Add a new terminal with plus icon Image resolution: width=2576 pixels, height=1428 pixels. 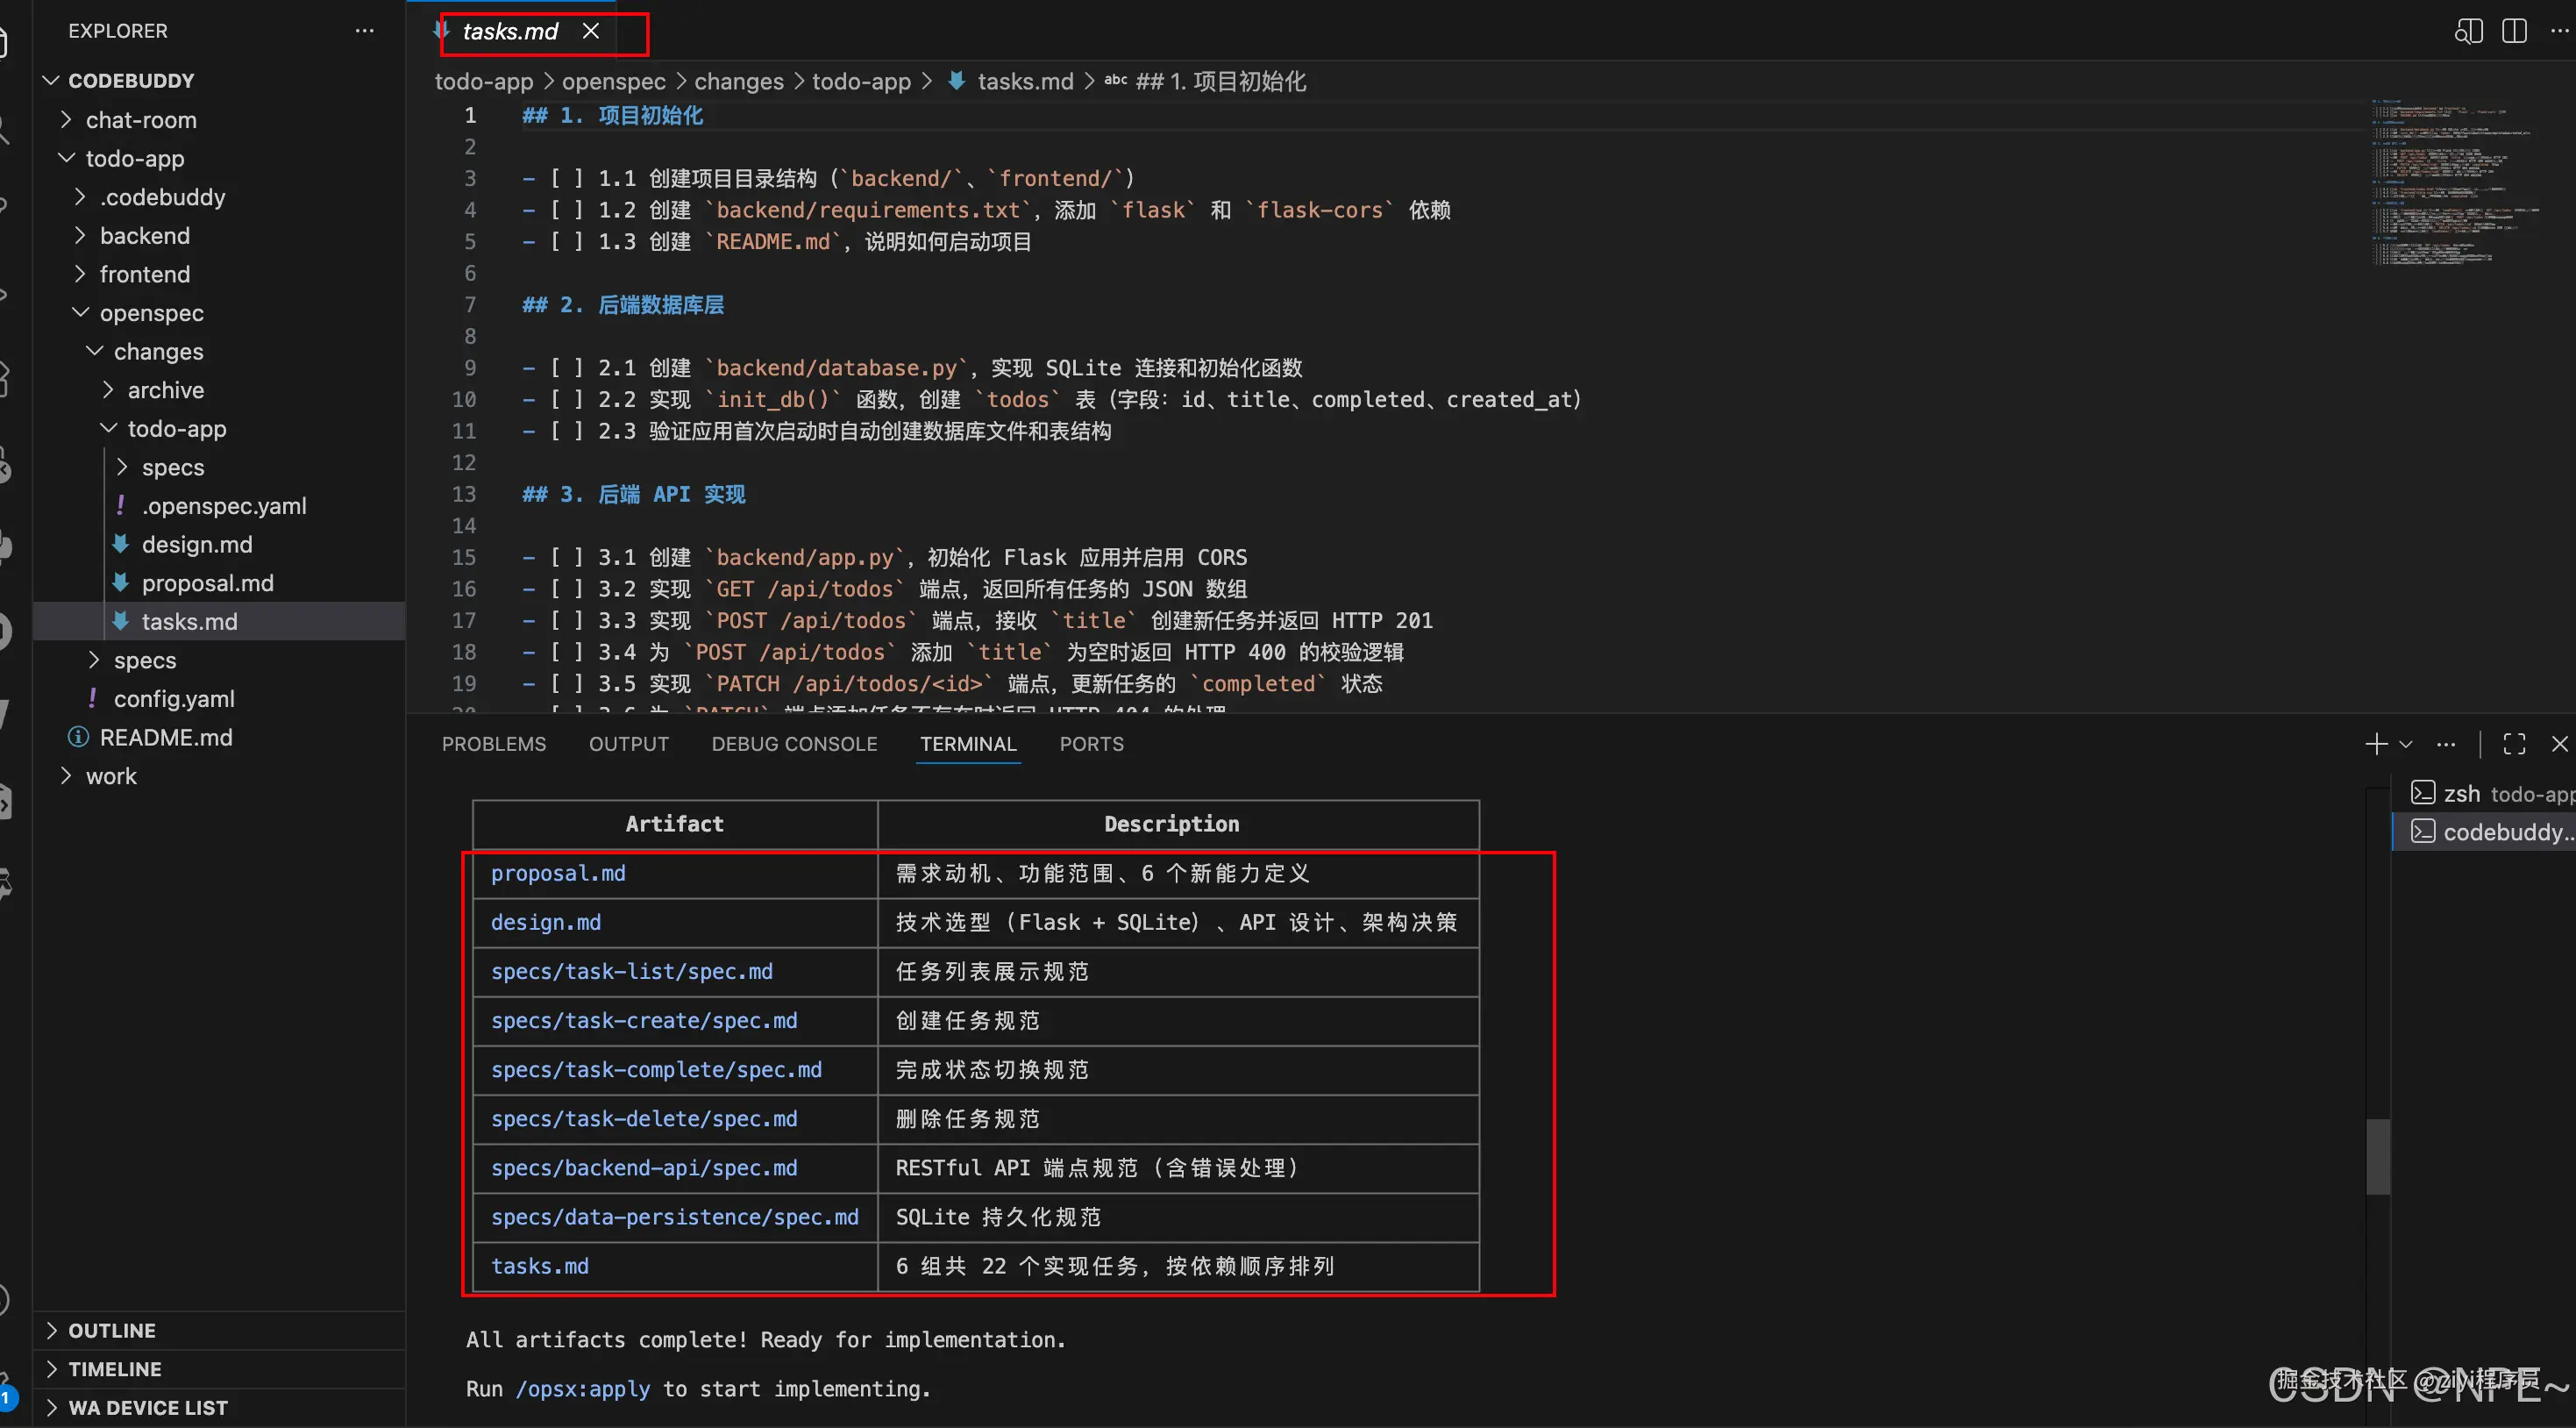coord(2376,744)
